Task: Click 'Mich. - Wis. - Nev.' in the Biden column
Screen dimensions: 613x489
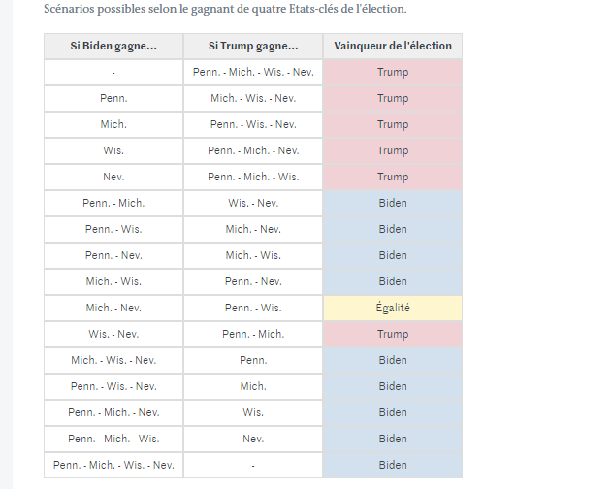Action: pos(113,360)
